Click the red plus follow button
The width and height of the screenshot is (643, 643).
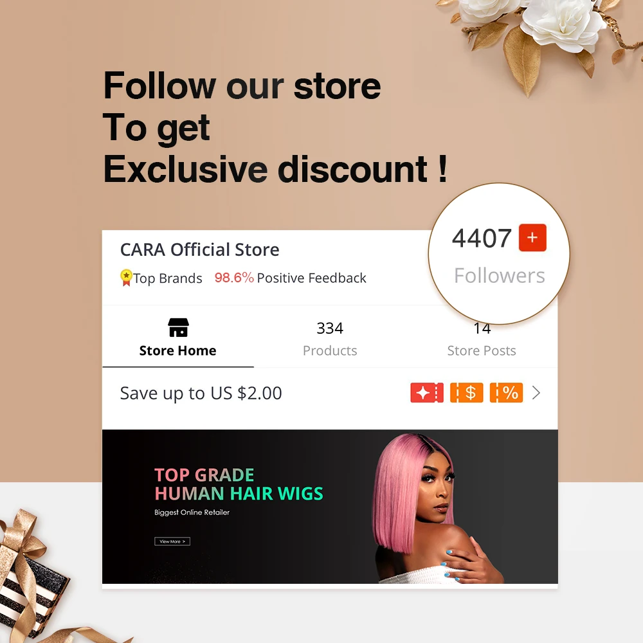coord(532,237)
